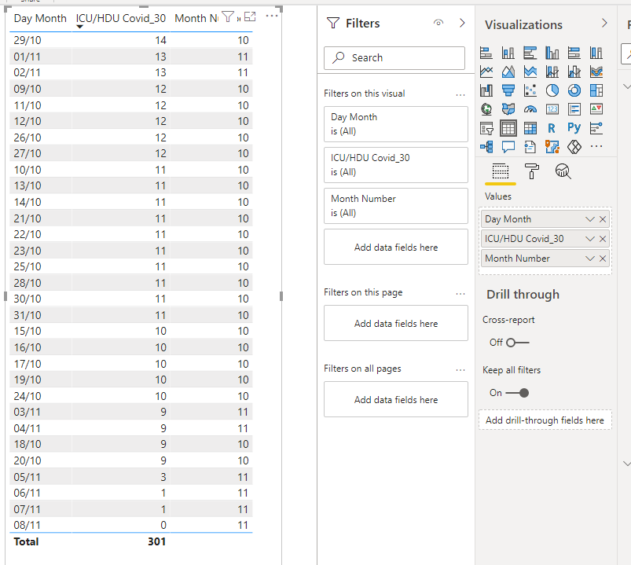
Task: Remove ICU/HDU Covid_30 field from Values
Action: [603, 239]
